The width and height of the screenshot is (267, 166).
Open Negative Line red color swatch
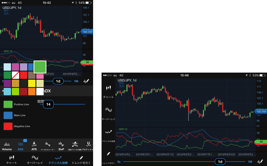coord(8,126)
